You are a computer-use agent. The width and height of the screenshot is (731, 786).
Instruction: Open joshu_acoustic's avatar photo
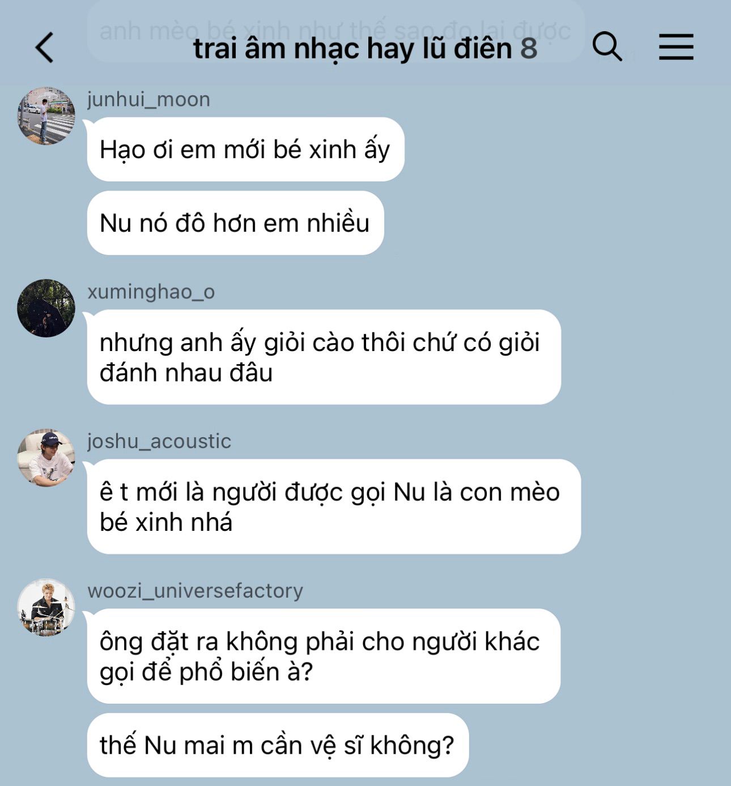tap(46, 458)
